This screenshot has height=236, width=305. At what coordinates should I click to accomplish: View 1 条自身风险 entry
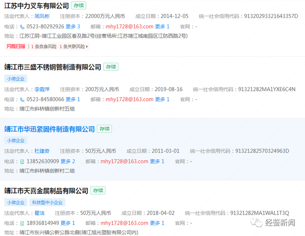(x=44, y=47)
